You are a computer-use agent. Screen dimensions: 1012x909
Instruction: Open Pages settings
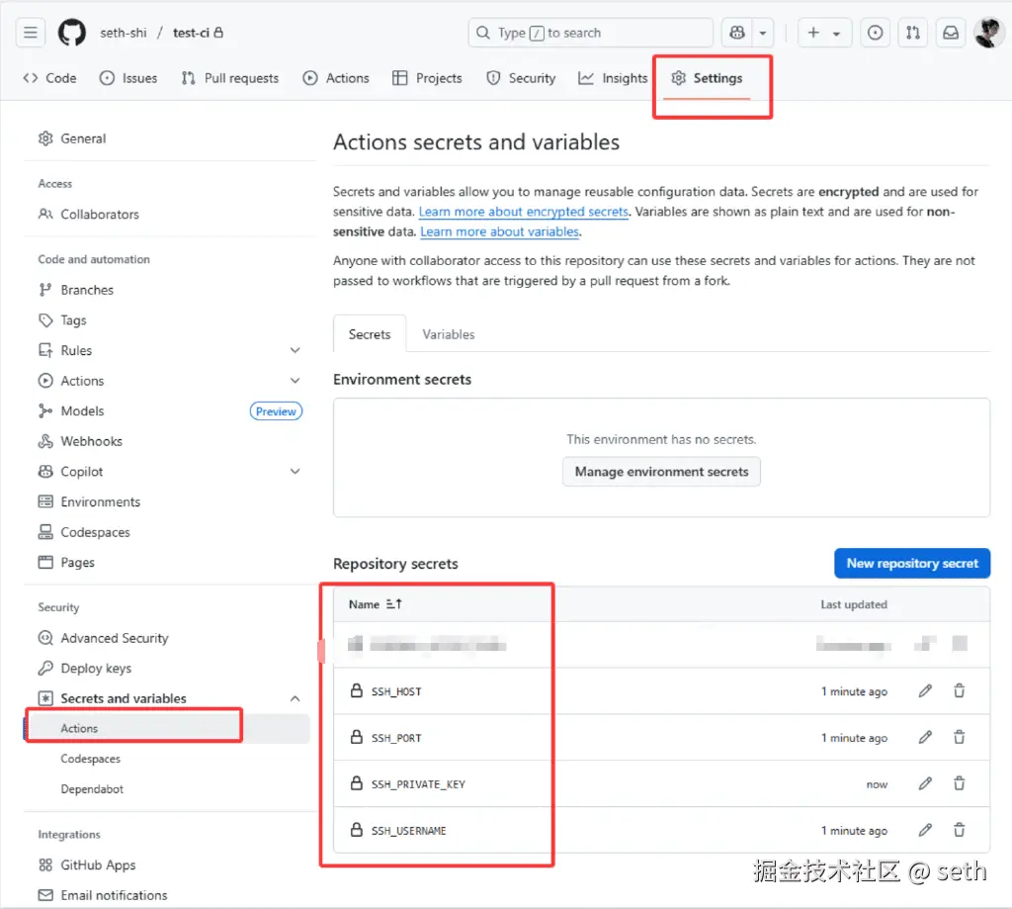click(x=66, y=563)
